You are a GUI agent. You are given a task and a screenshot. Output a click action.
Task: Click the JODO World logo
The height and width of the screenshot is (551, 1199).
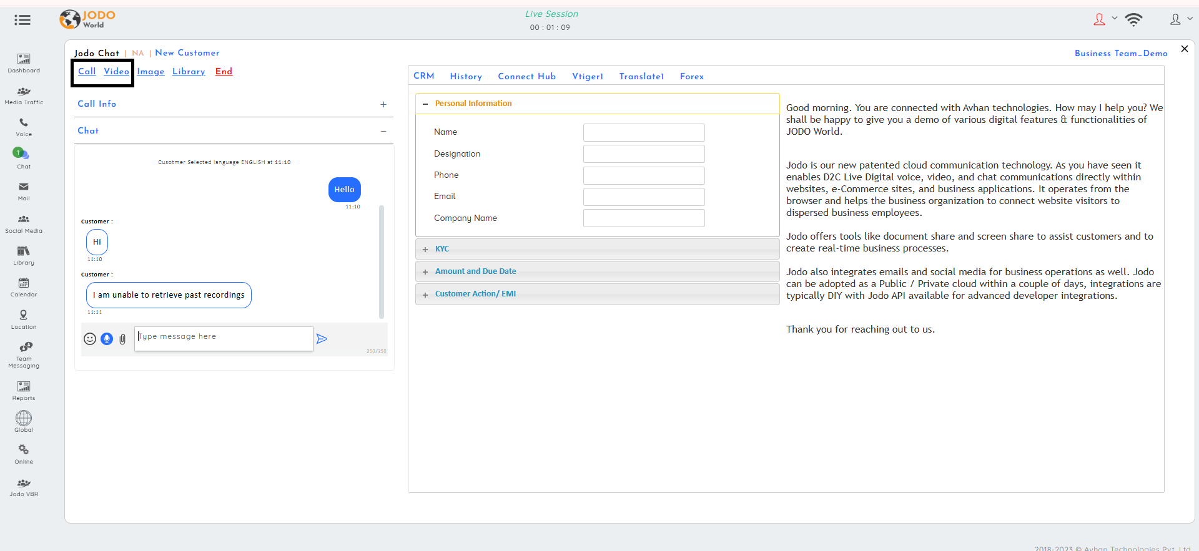tap(87, 19)
